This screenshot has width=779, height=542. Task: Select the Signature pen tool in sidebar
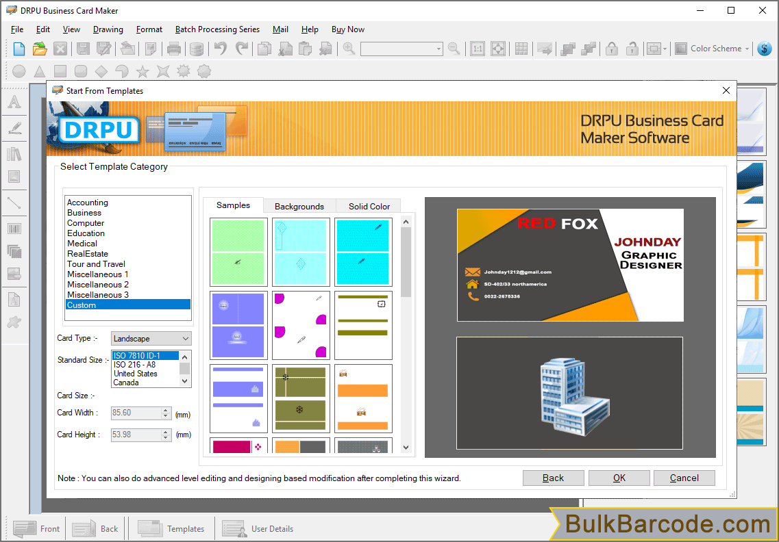(14, 128)
